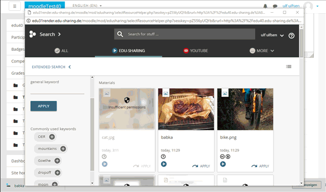The image size is (326, 192).
Task: Click babka file icon in bottom bar
Action: (8, 185)
